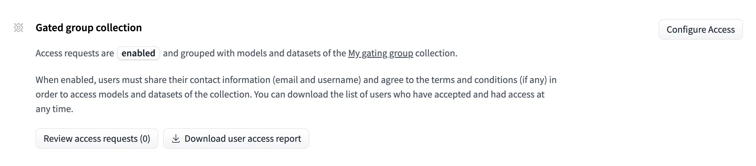Click the 'Access requests are' text
This screenshot has width=756, height=166.
75,53
